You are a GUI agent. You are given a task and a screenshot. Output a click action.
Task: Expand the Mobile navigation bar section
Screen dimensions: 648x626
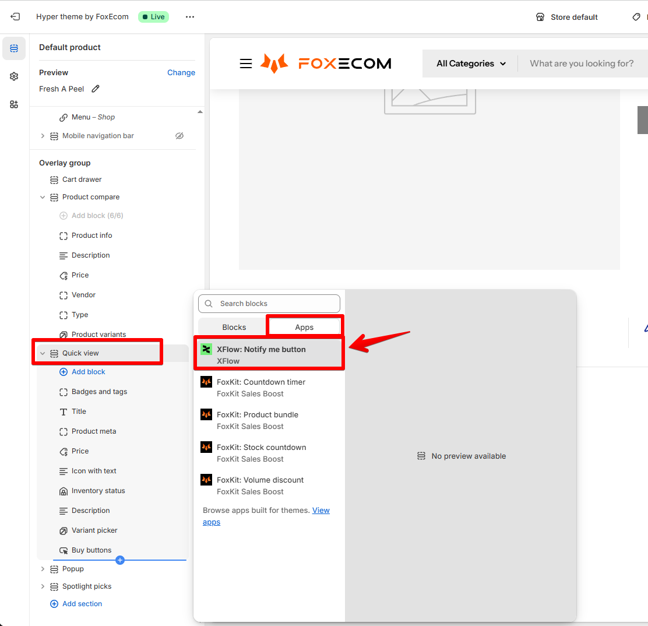43,136
